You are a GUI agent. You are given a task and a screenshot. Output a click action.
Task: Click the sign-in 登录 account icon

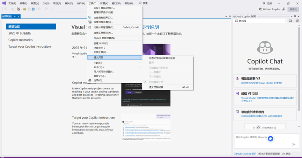tap(264, 3)
